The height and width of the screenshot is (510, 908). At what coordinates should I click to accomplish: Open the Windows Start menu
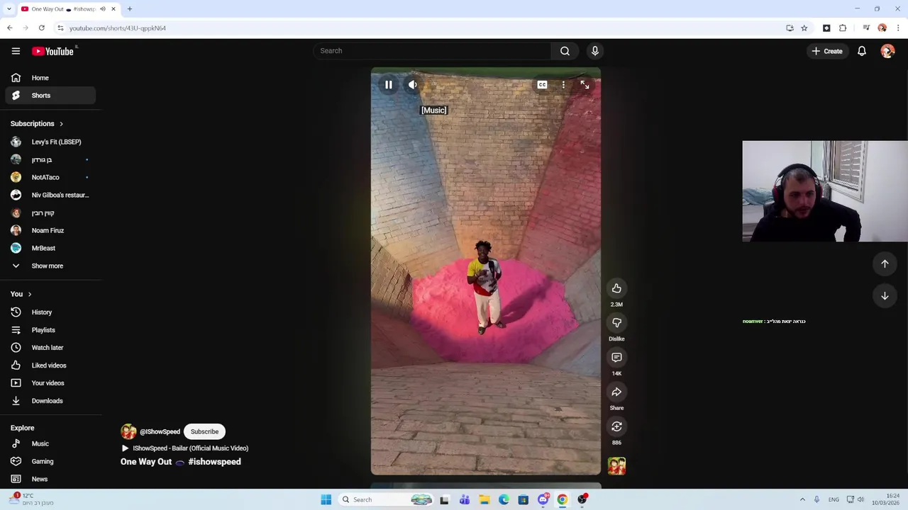326,499
